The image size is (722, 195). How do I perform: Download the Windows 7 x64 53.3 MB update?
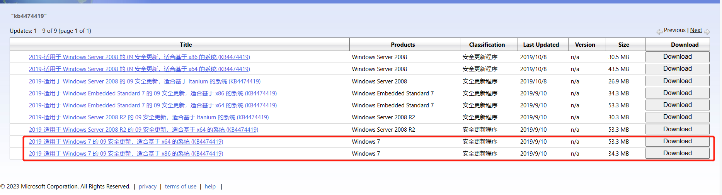[677, 141]
